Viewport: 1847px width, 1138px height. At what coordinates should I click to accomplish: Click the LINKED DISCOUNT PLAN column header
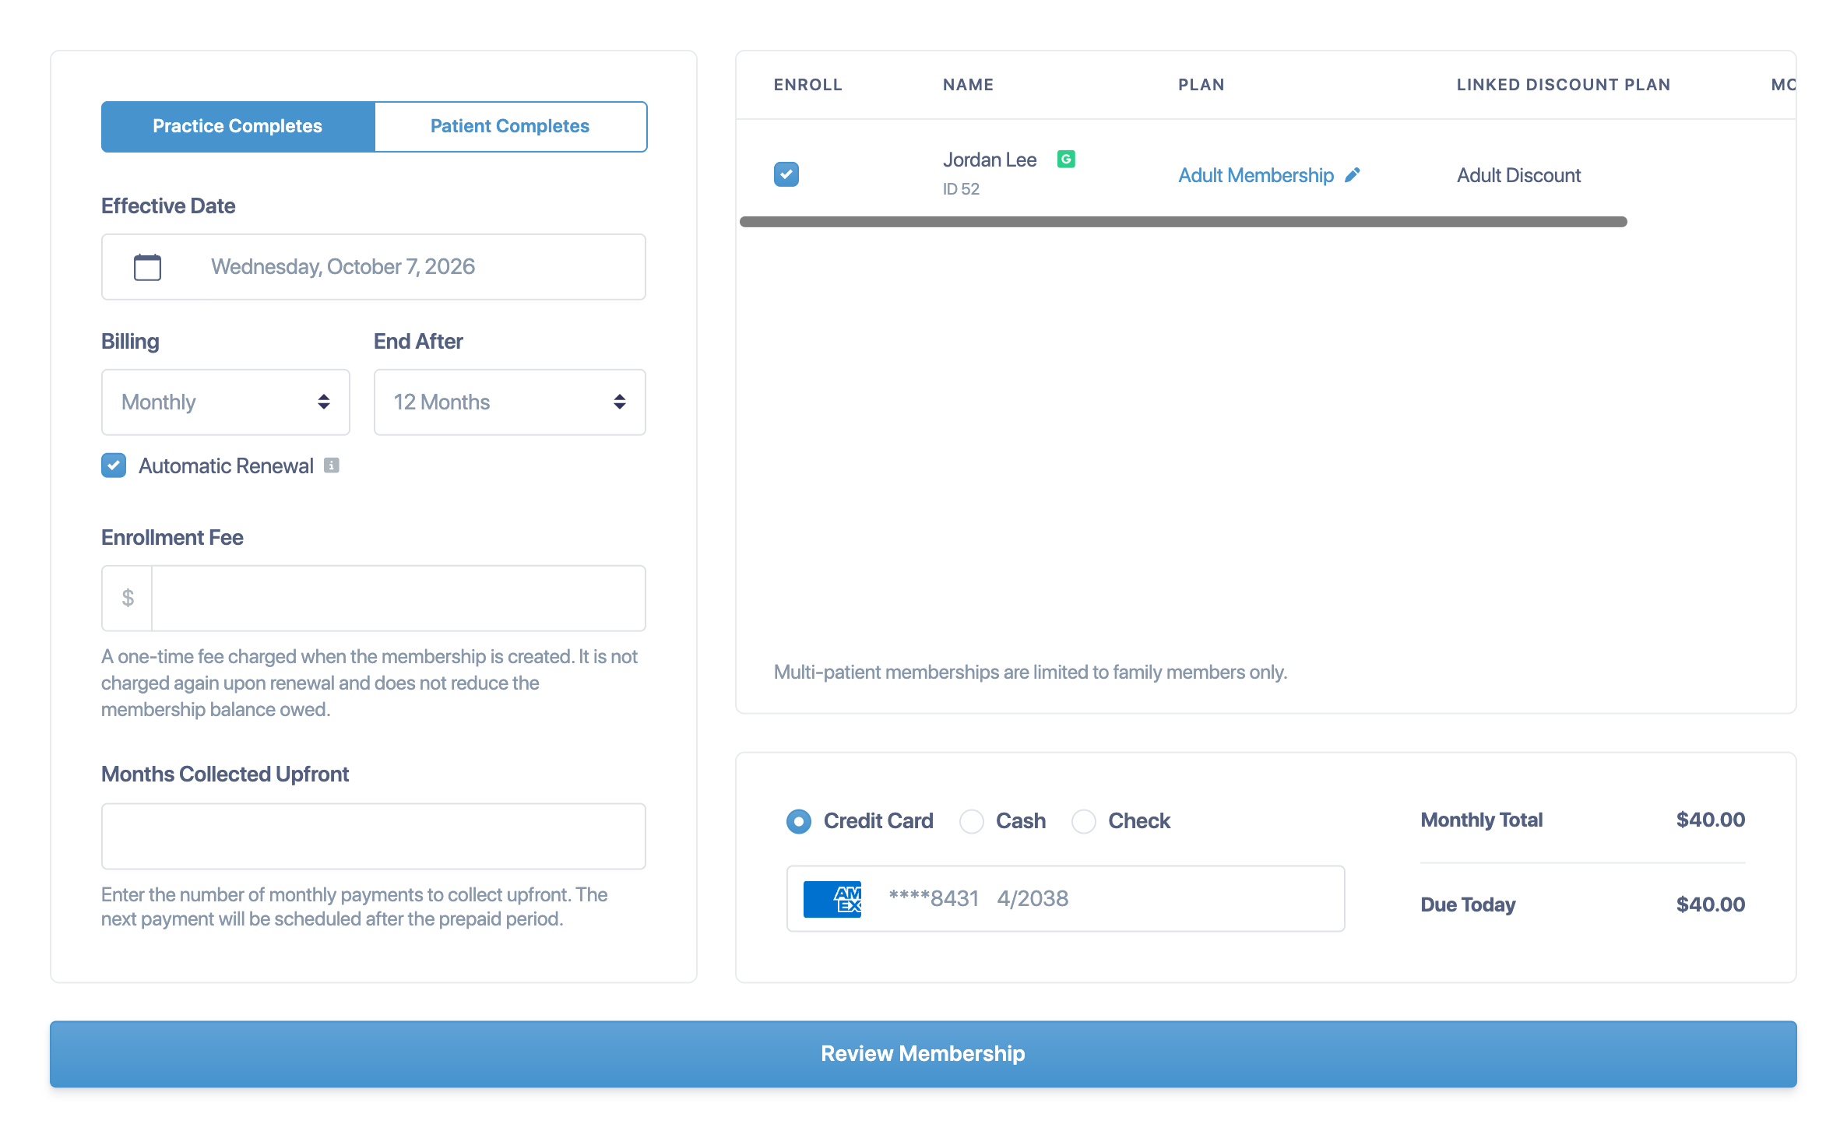pos(1564,84)
